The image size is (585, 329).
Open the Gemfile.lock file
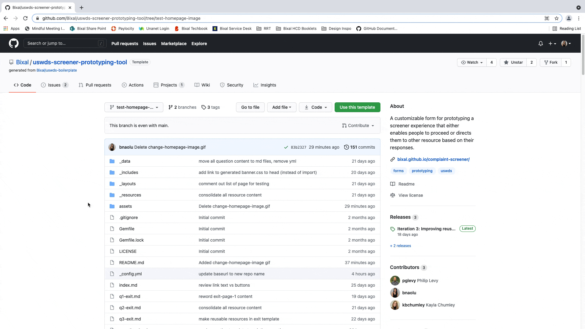(131, 240)
